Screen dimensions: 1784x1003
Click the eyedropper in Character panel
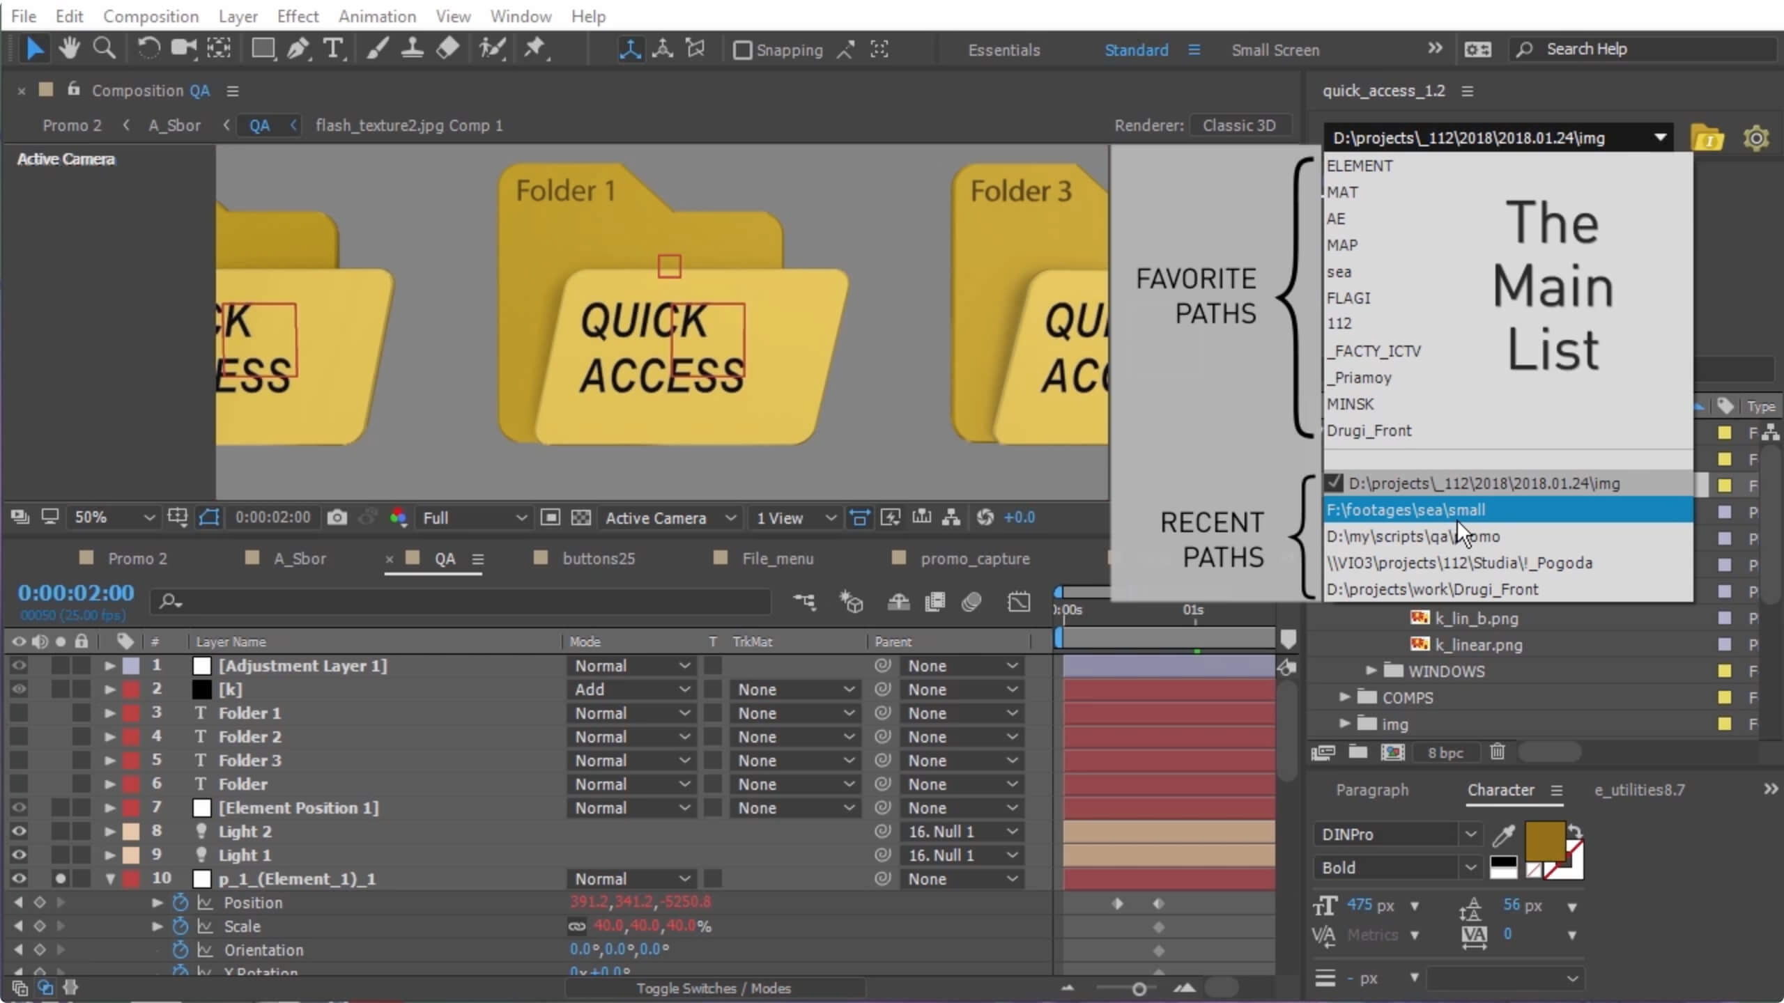pos(1504,834)
